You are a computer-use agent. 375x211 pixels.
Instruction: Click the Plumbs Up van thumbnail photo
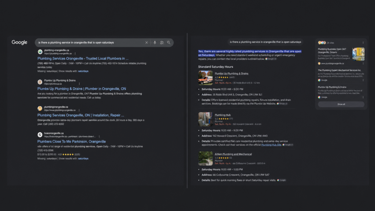[x=205, y=78]
